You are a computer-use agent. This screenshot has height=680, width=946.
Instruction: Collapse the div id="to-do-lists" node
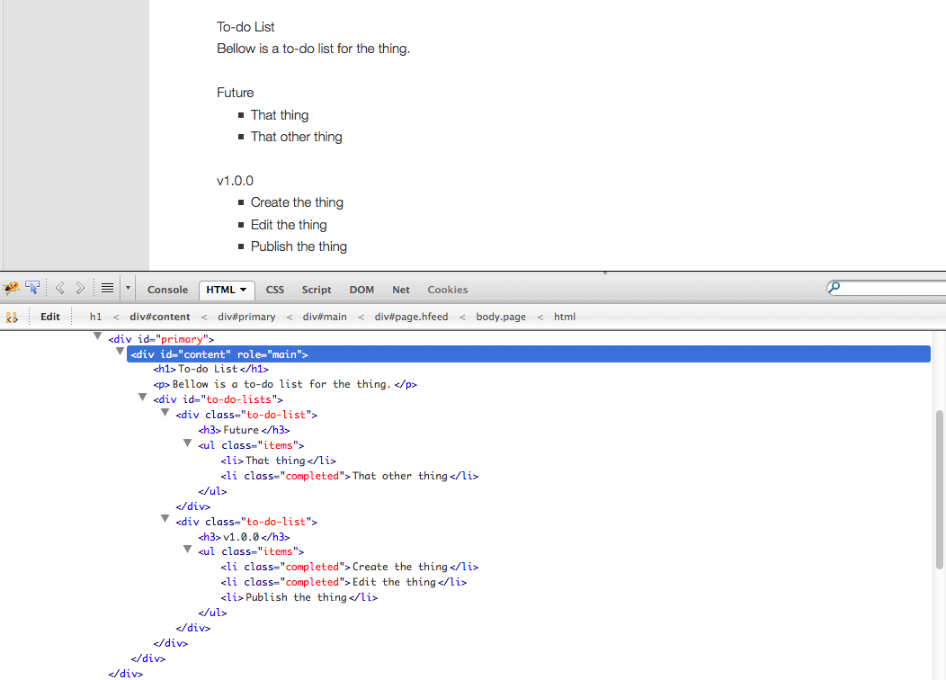143,397
